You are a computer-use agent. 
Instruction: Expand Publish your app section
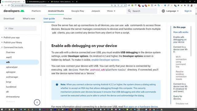tap(12, 38)
